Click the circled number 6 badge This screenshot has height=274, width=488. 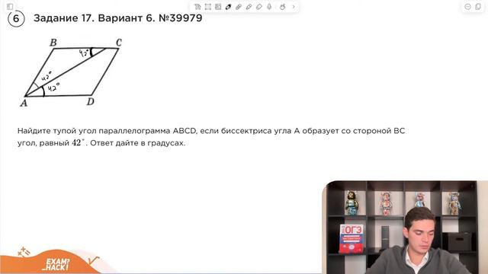coord(16,18)
